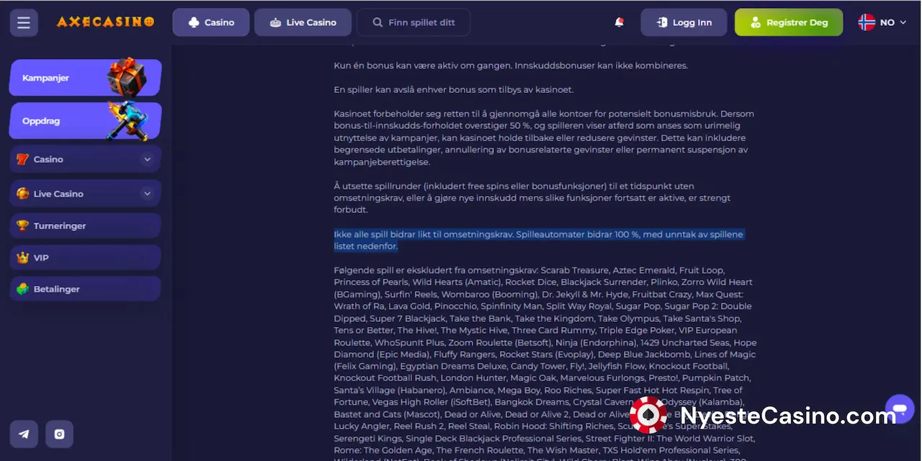The image size is (922, 461).
Task: Open the Casino tab in top bar
Action: click(211, 22)
